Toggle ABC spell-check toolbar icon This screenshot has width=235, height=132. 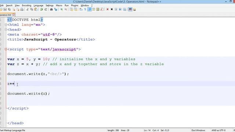click(x=130, y=10)
